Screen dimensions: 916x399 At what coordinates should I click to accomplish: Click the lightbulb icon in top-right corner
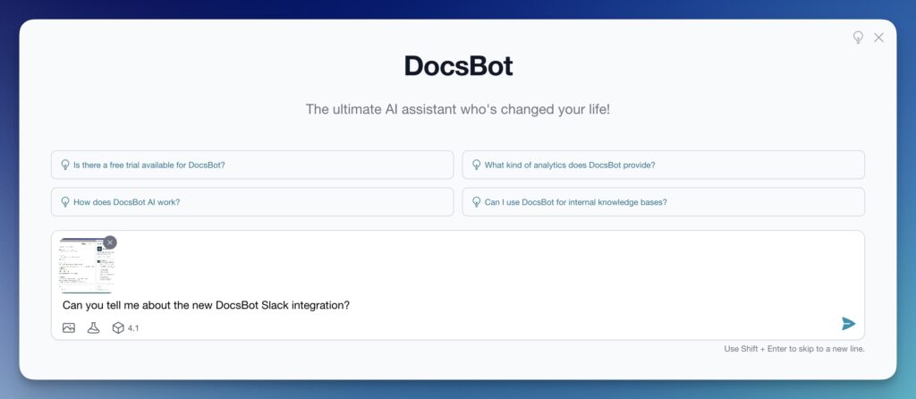coord(858,38)
